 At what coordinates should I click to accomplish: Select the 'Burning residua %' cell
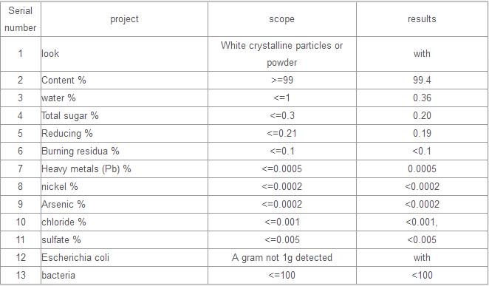(124, 151)
